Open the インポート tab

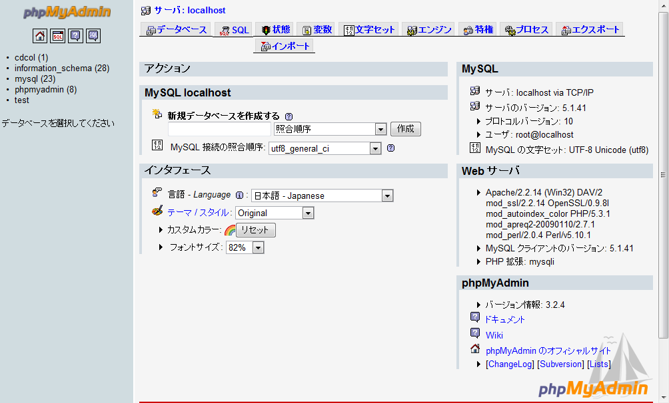click(285, 47)
